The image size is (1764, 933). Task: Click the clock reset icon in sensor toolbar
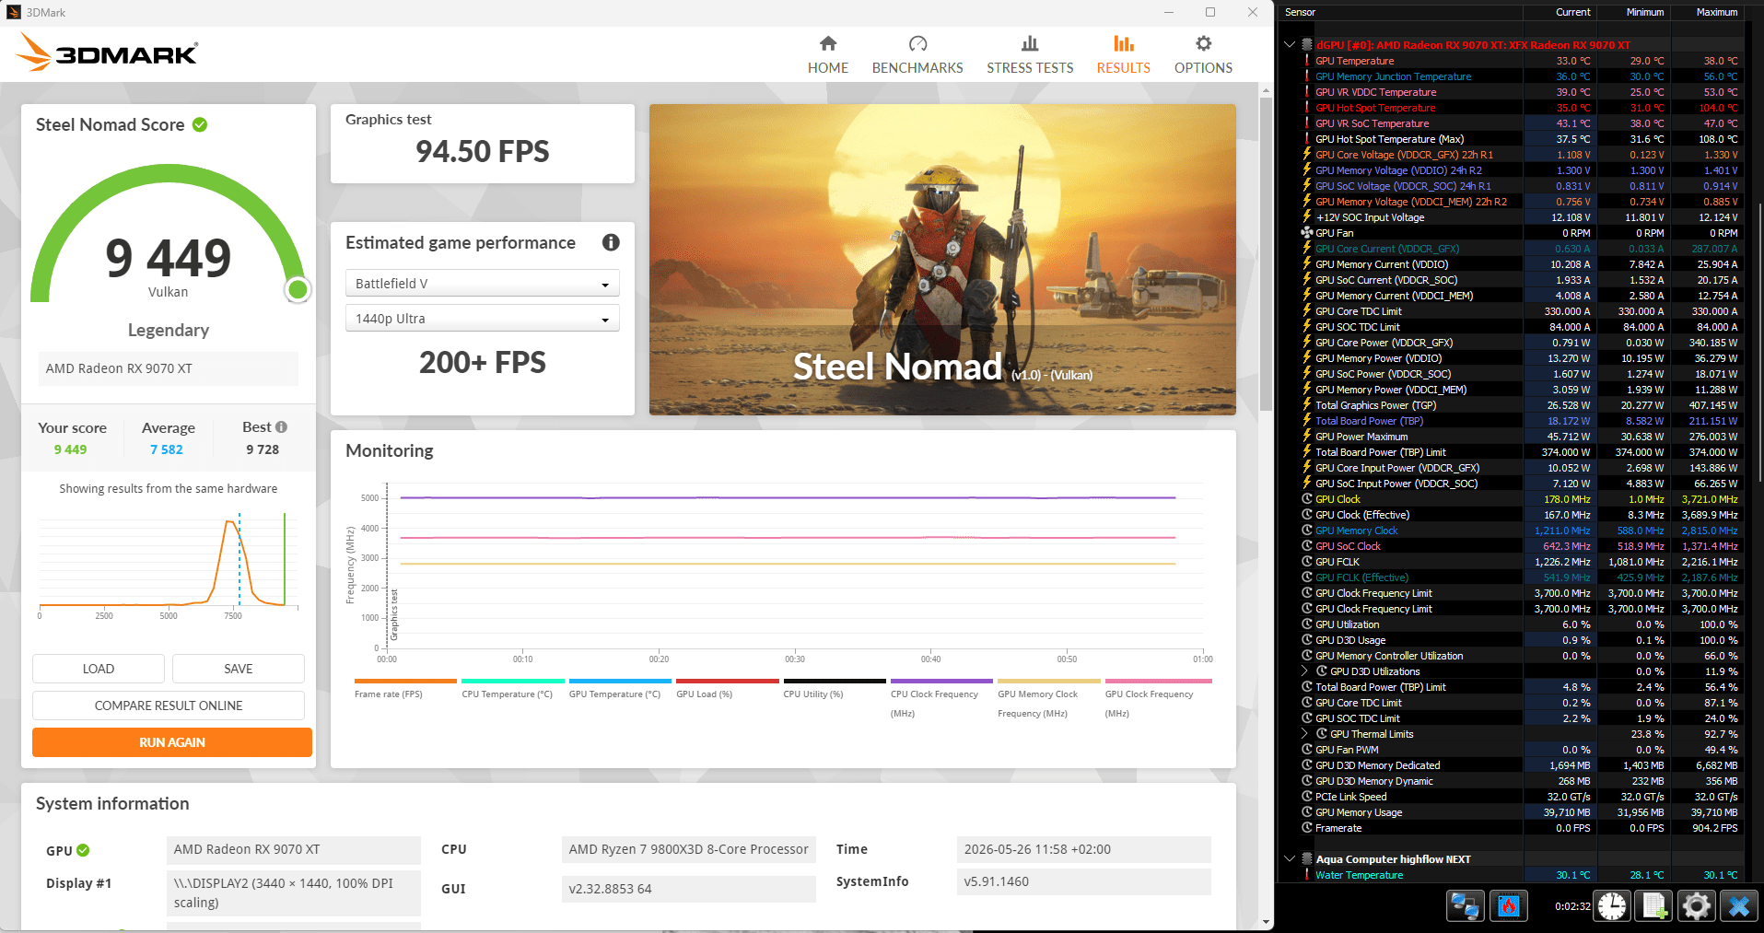click(1612, 906)
